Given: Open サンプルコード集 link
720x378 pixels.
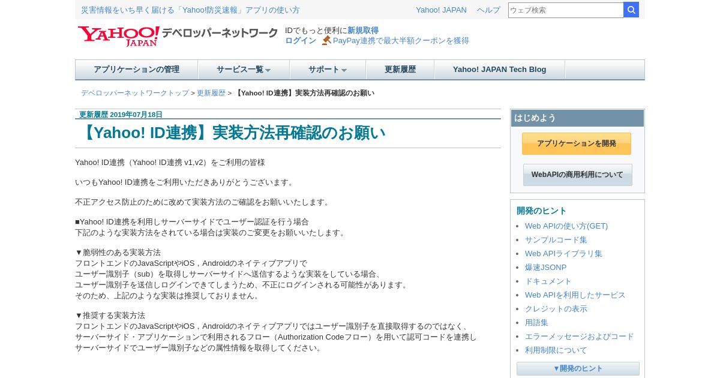Looking at the screenshot, I should [x=556, y=240].
